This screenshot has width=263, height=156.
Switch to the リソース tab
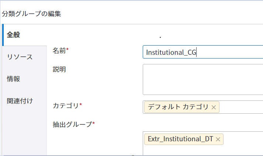point(20,57)
